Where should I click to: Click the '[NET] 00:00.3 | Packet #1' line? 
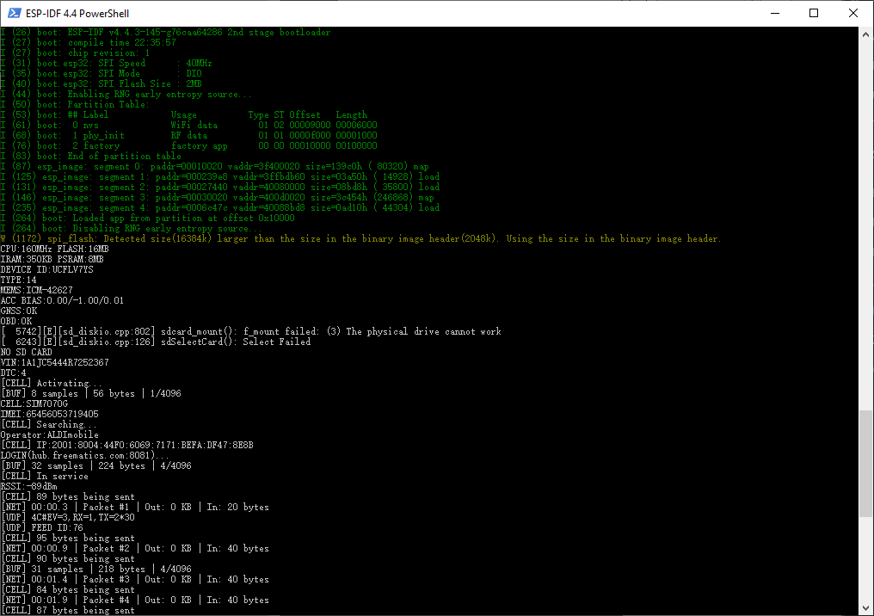[135, 507]
